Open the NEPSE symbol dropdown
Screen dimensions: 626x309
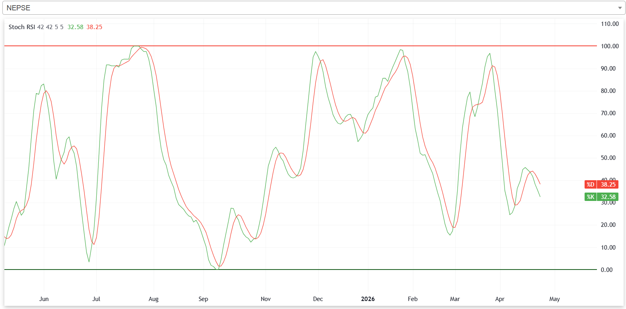pyautogui.click(x=311, y=8)
